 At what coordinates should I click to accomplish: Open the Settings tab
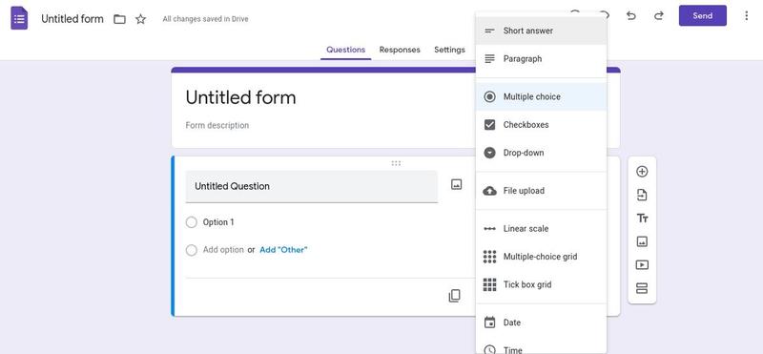pyautogui.click(x=449, y=50)
